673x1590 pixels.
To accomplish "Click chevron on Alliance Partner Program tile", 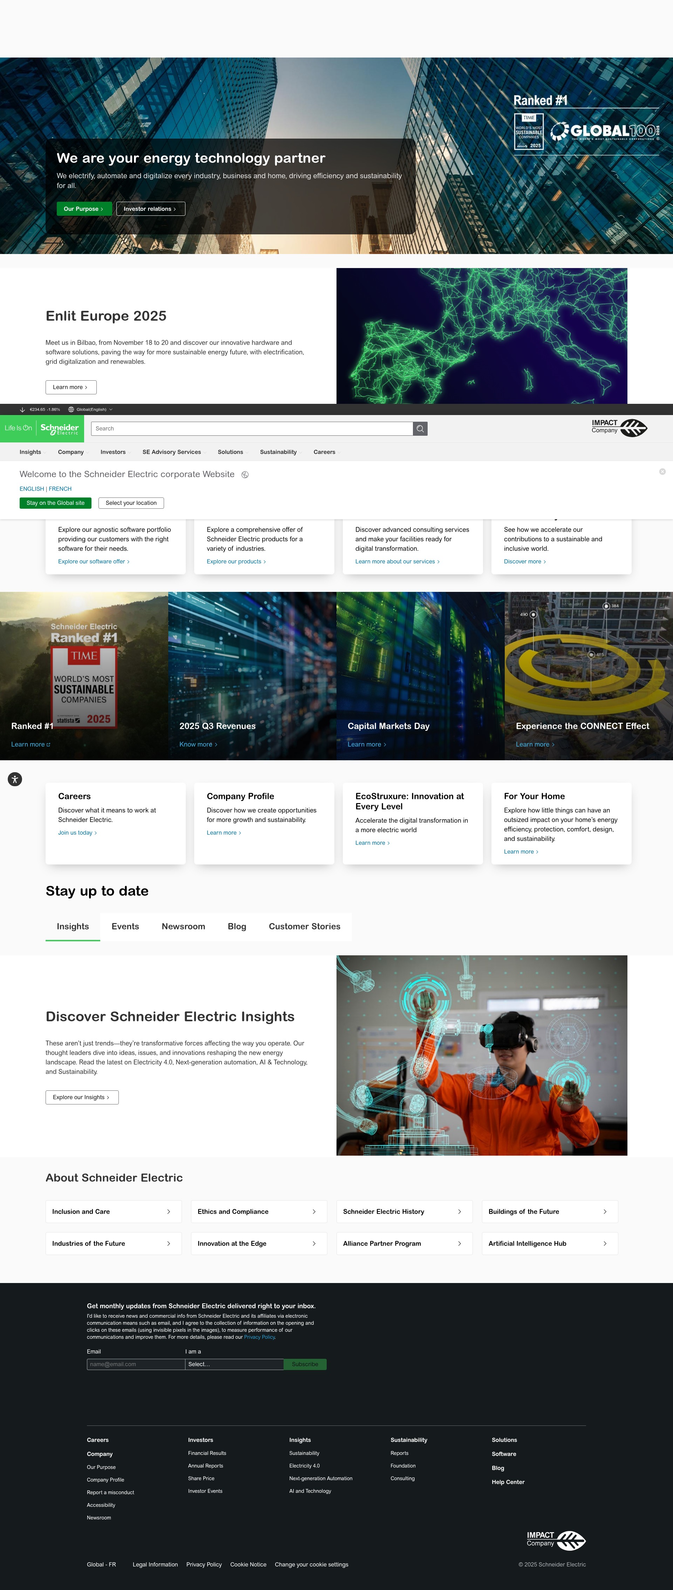I will click(460, 1244).
